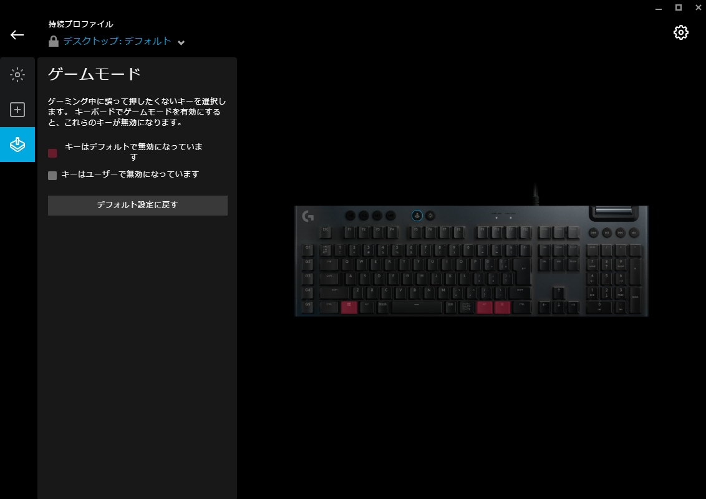Click the red default-disabled keys legend swatch
This screenshot has height=499, width=706.
(x=52, y=153)
